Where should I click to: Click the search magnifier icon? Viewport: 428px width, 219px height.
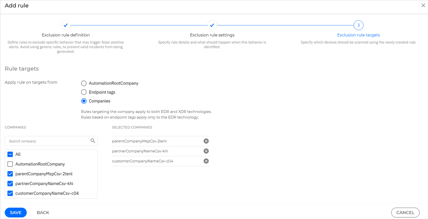[x=93, y=141]
